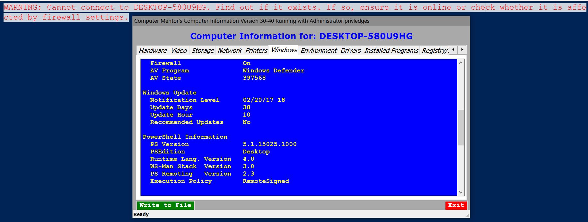Image resolution: width=588 pixels, height=222 pixels.
Task: Click the resize grip in status bar
Action: click(x=467, y=216)
